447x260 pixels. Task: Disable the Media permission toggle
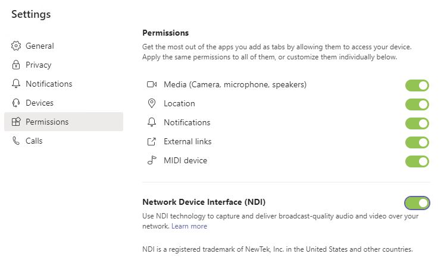click(417, 85)
